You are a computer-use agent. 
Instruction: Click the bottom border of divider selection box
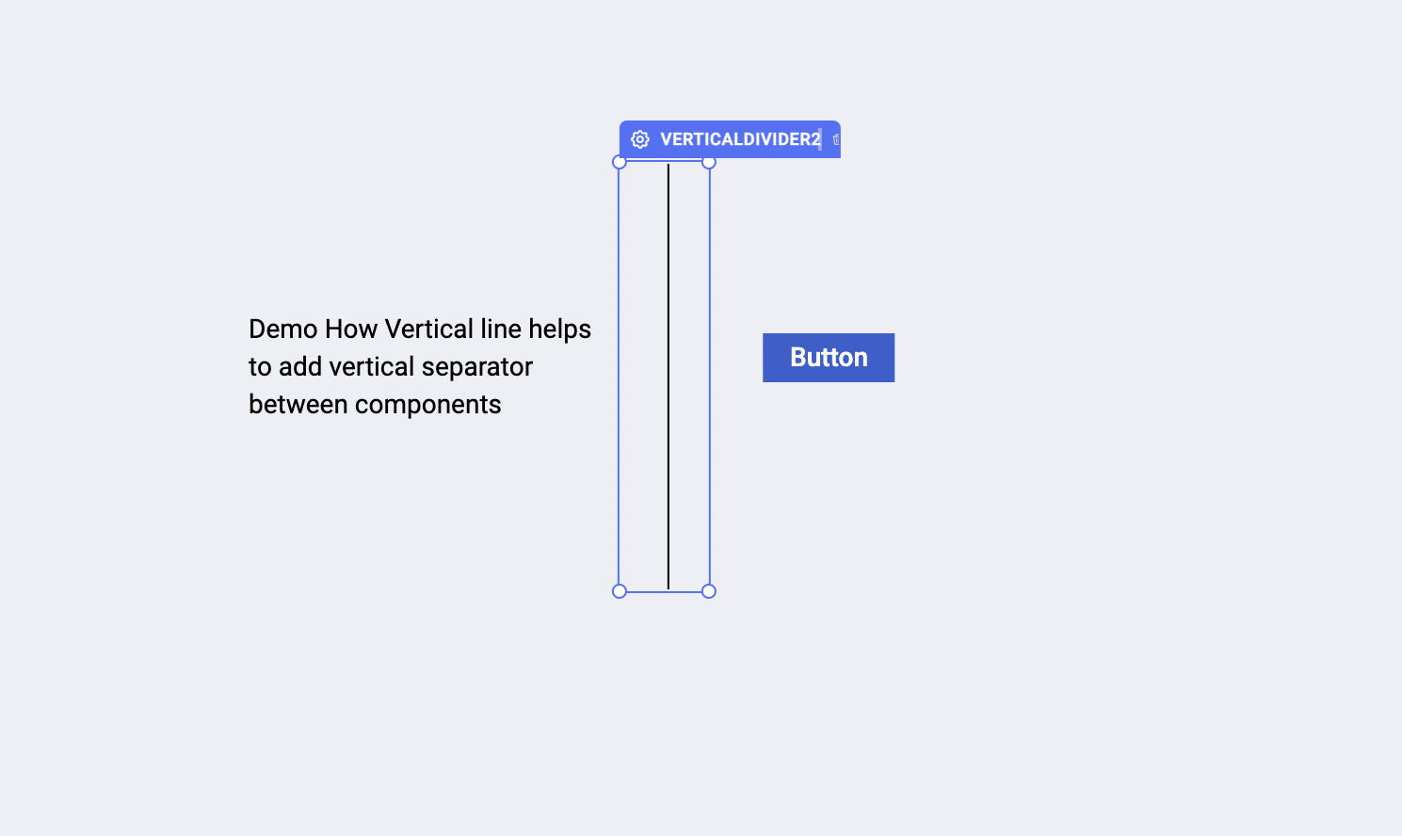[x=664, y=592]
